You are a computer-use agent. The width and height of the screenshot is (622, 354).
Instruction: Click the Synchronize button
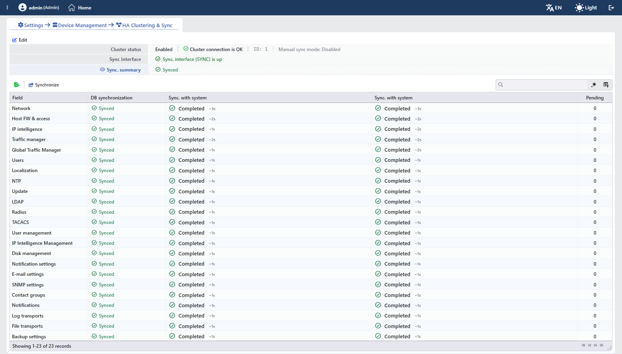coord(44,85)
